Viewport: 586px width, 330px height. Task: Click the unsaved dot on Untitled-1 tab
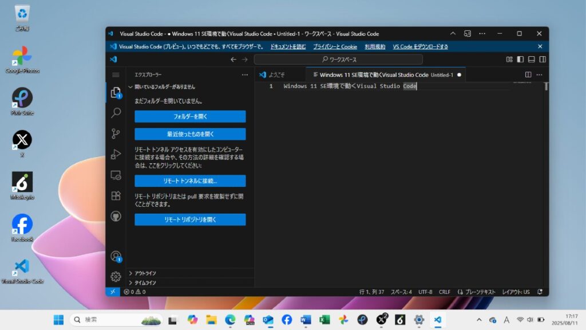click(x=460, y=75)
